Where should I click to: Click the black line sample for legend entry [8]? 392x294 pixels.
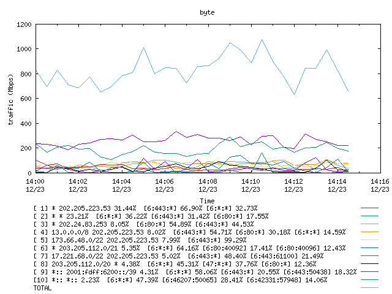(x=369, y=264)
